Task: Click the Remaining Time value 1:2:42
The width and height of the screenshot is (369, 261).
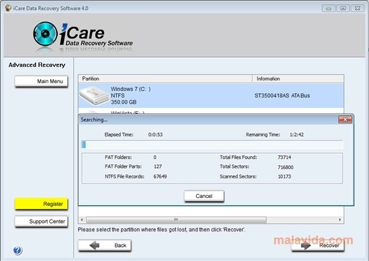Action: 296,135
